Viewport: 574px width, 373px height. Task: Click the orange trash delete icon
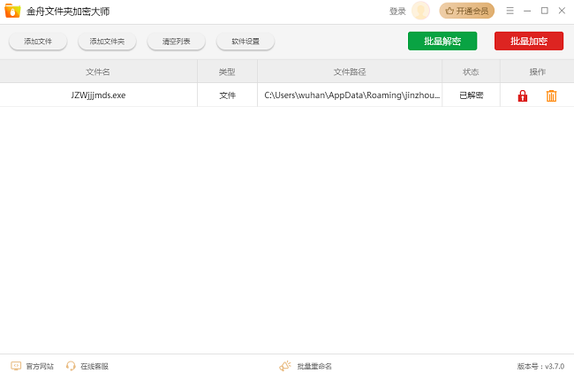551,95
